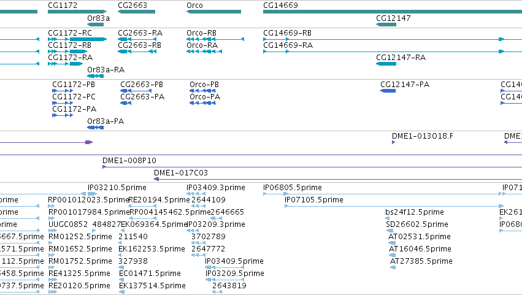
Task: Select the Orco-PA protein glyph
Action: pos(203,103)
